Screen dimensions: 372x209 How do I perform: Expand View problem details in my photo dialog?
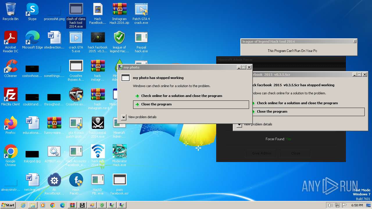pos(124,117)
